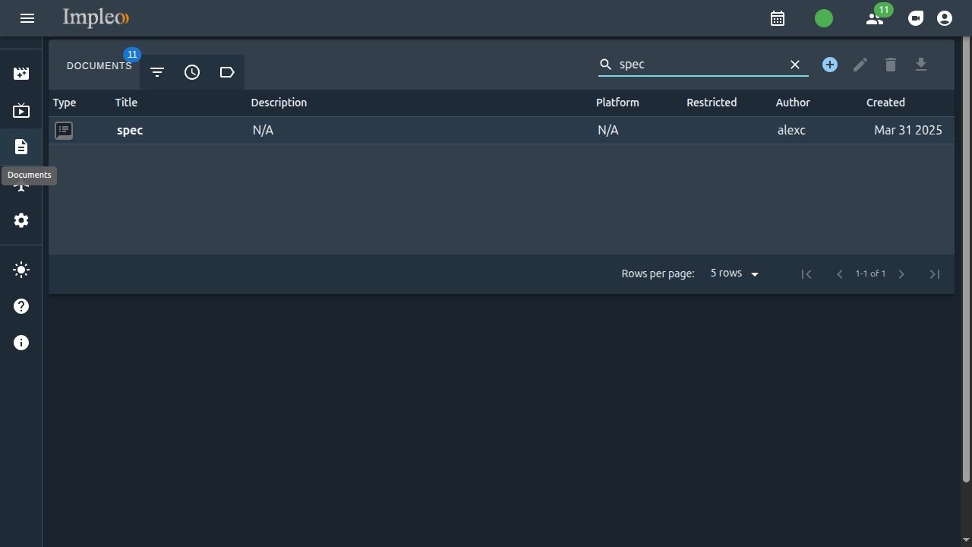Open the user account menu

945,18
